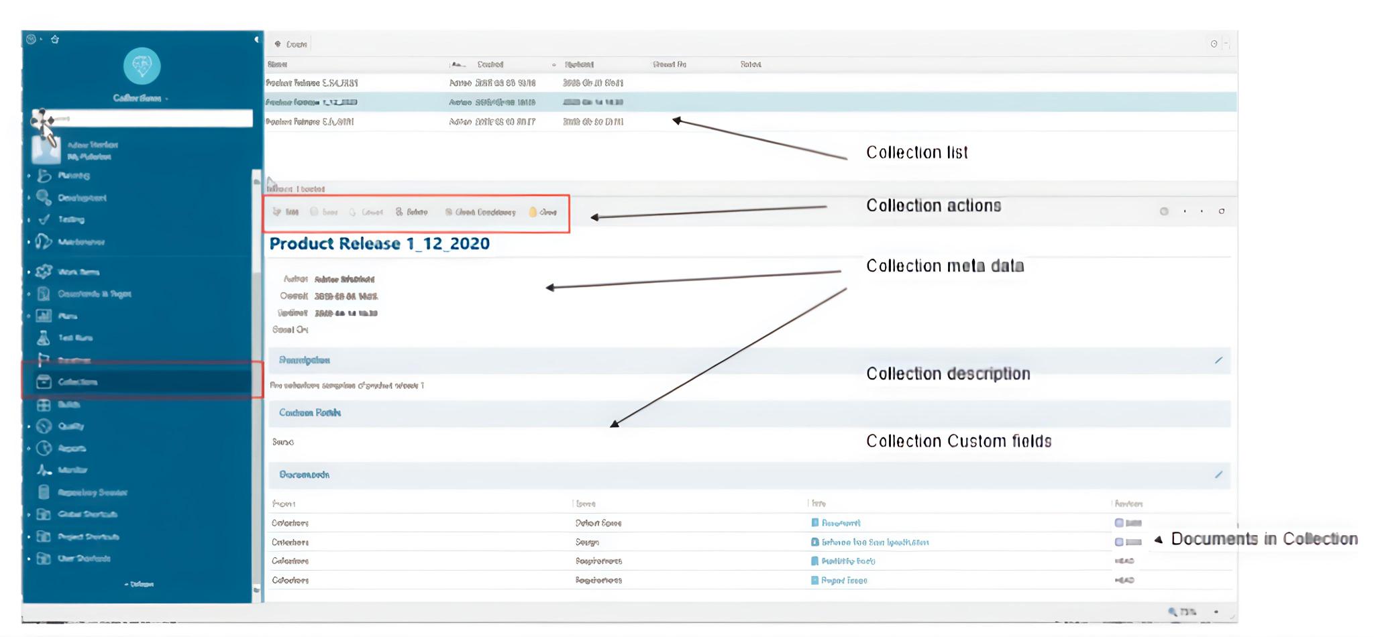This screenshot has height=637, width=1374.
Task: Select the highlighted second collection row
Action: pyautogui.click(x=750, y=102)
